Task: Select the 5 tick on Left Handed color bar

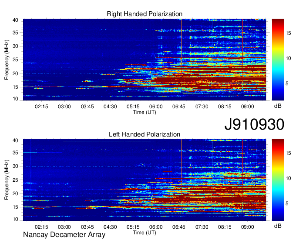Action: click(x=287, y=203)
